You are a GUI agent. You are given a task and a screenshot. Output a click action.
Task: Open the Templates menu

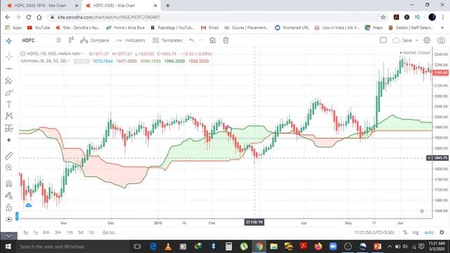167,41
